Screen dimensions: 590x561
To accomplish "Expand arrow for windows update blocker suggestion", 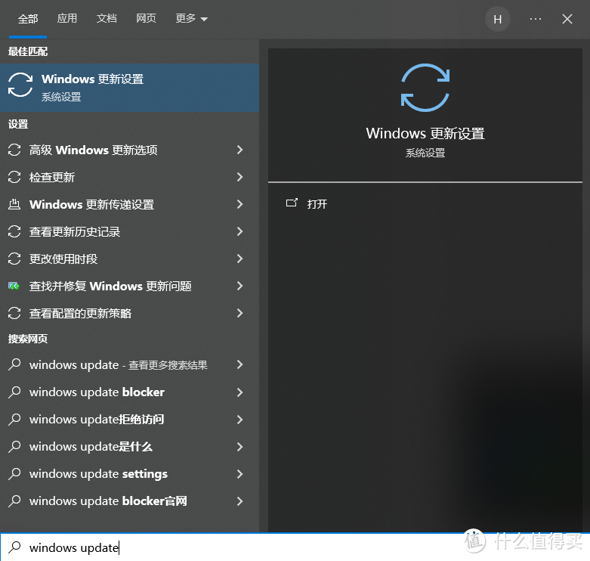I will pos(239,392).
